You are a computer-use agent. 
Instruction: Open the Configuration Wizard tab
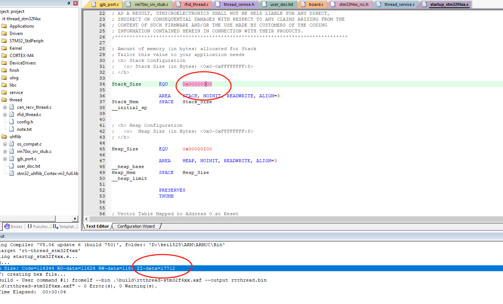point(136,226)
